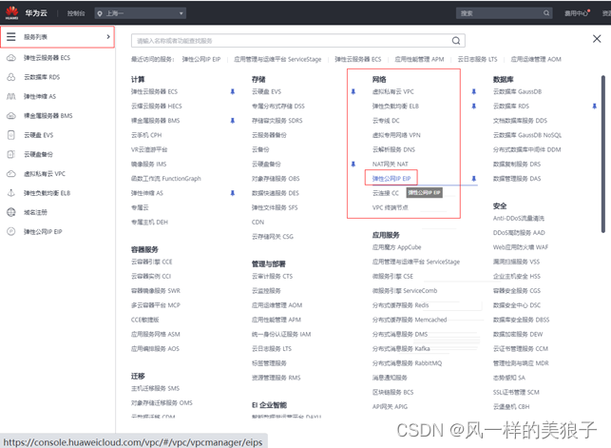Click the 虚拟私有云 VPC icon in sidebar
Screen dimensions: 611x448
click(x=11, y=173)
